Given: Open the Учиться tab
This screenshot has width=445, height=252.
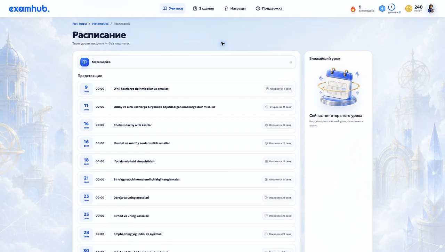Looking at the screenshot, I should pyautogui.click(x=173, y=8).
